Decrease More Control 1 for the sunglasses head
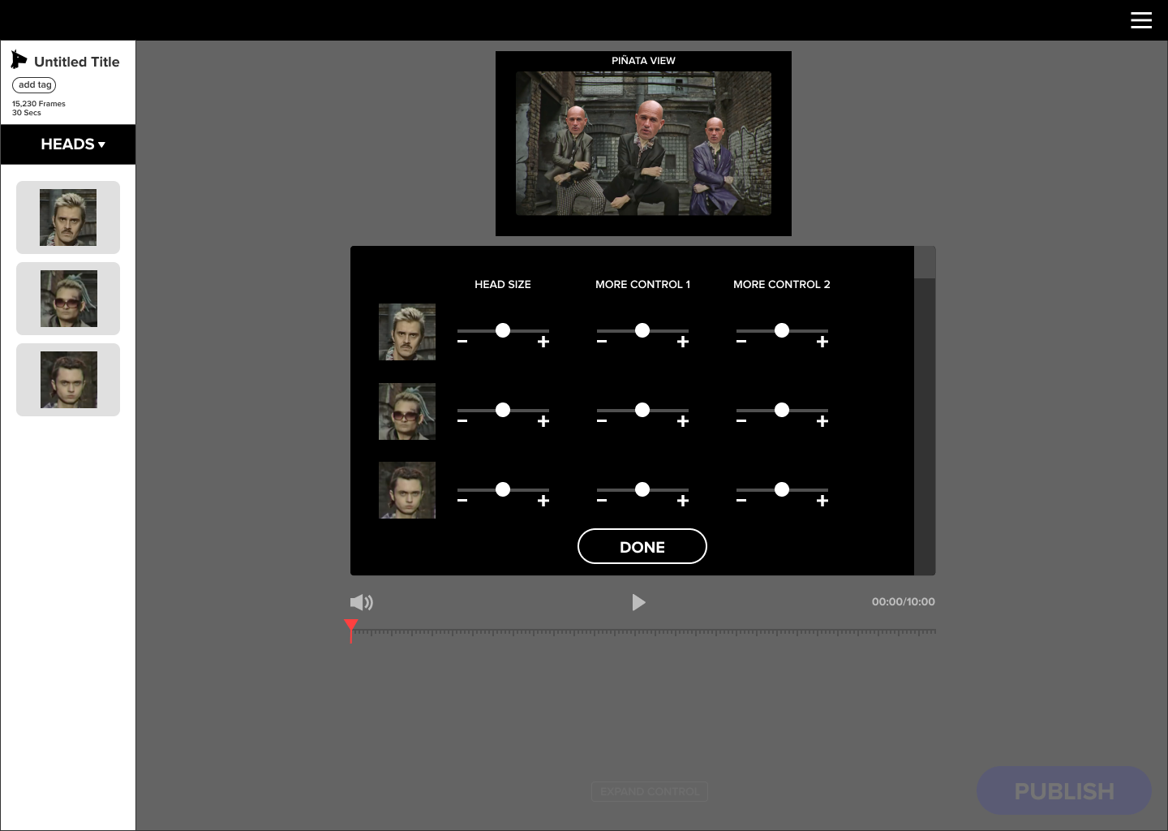1168x831 pixels. point(602,421)
